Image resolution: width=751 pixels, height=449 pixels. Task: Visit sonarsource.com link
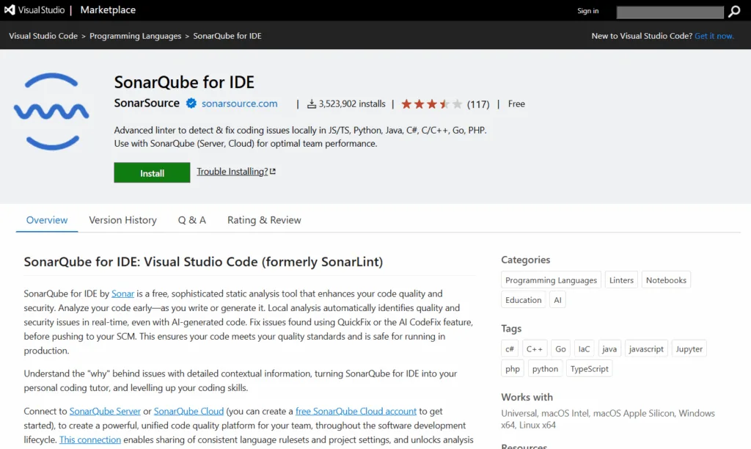240,103
